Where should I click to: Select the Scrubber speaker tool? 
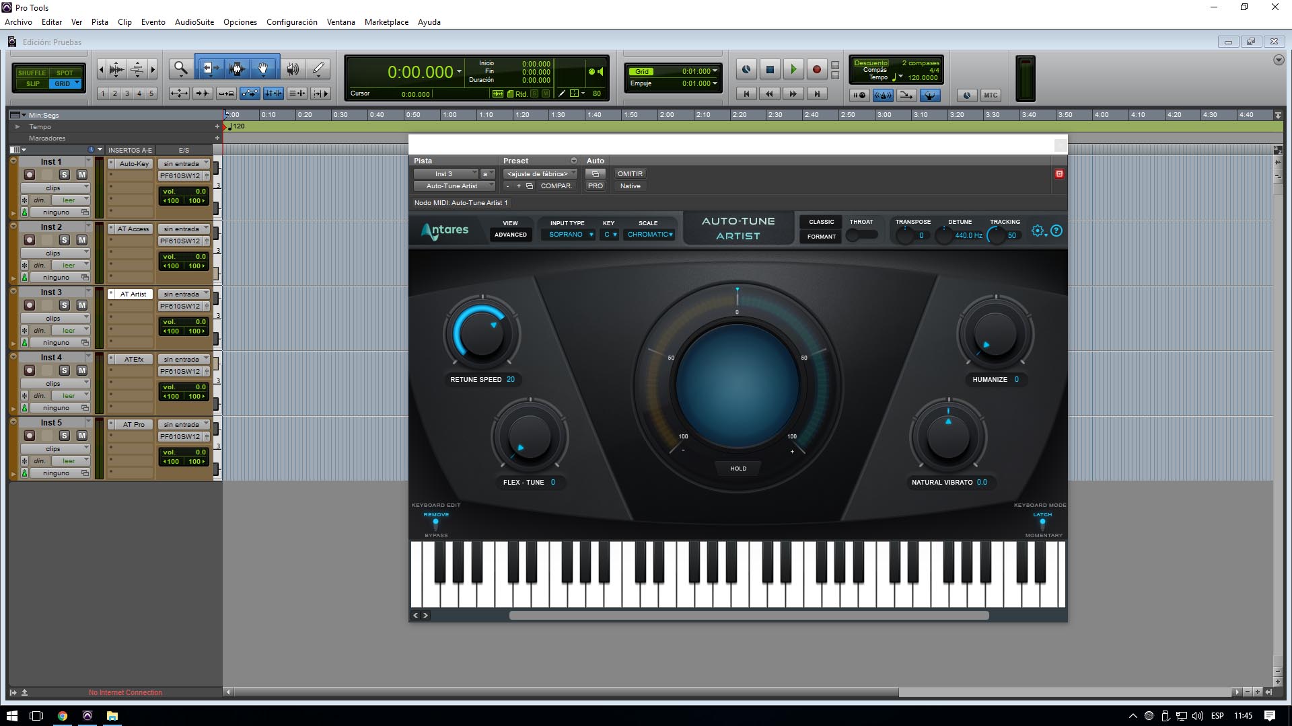[x=292, y=68]
